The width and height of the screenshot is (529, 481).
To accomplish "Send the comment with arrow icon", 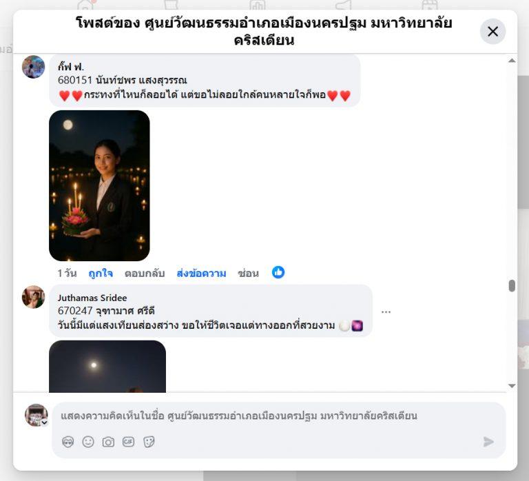I will [488, 442].
